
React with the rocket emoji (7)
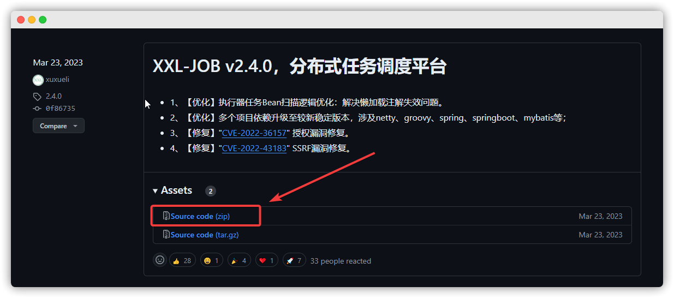(294, 260)
